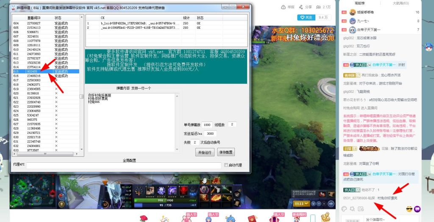This screenshot has width=434, height=222.
Task: Click the 发送延迟/ms field with 3000
Action: (210, 134)
